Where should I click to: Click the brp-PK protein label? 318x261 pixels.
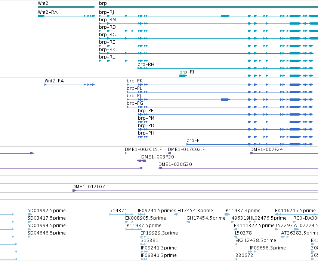pos(135,81)
